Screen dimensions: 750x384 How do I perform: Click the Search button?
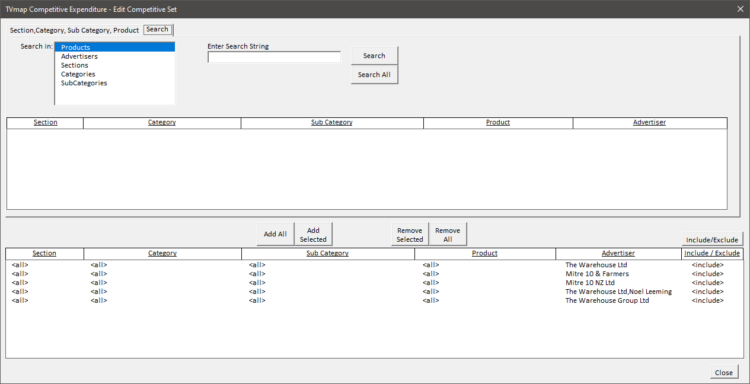coord(374,56)
